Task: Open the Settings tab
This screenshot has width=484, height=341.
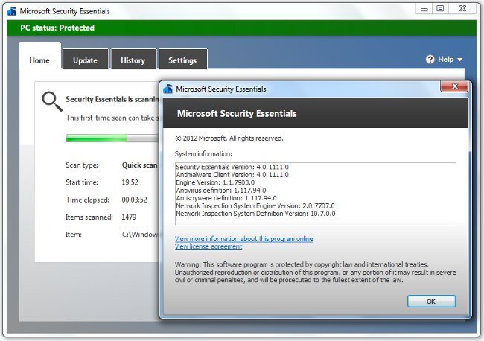Action: [182, 60]
